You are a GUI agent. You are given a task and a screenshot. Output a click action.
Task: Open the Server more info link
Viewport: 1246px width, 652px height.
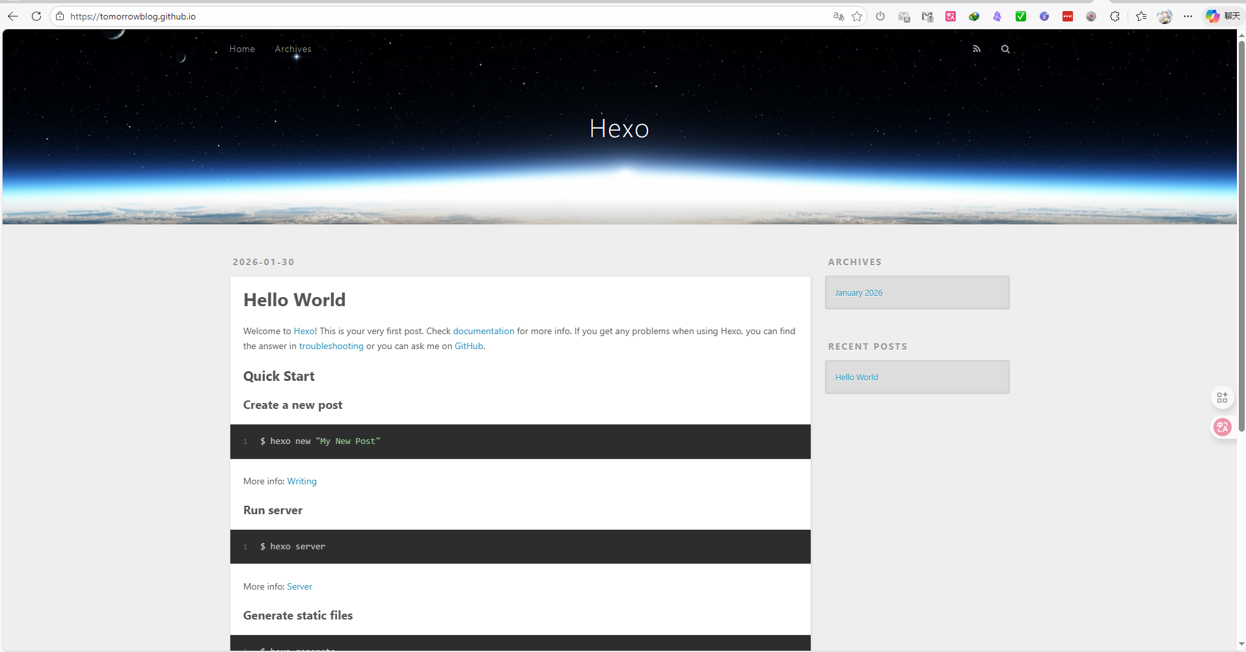(x=299, y=586)
